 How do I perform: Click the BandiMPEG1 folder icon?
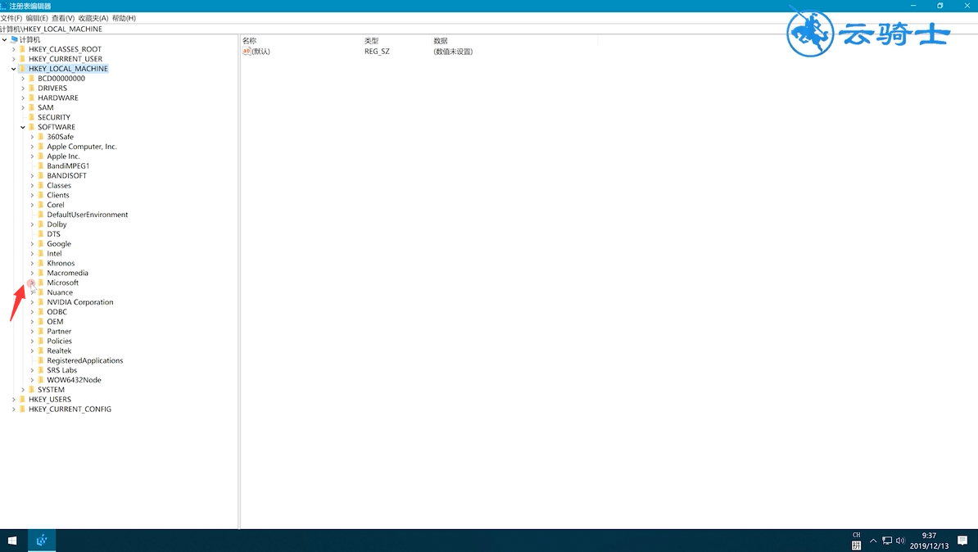(41, 166)
